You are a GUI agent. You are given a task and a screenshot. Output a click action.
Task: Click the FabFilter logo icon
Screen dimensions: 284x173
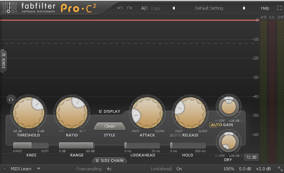pos(10,7)
